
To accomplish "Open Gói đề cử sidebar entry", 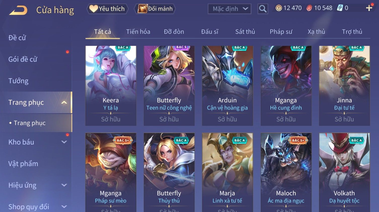I will tap(23, 59).
